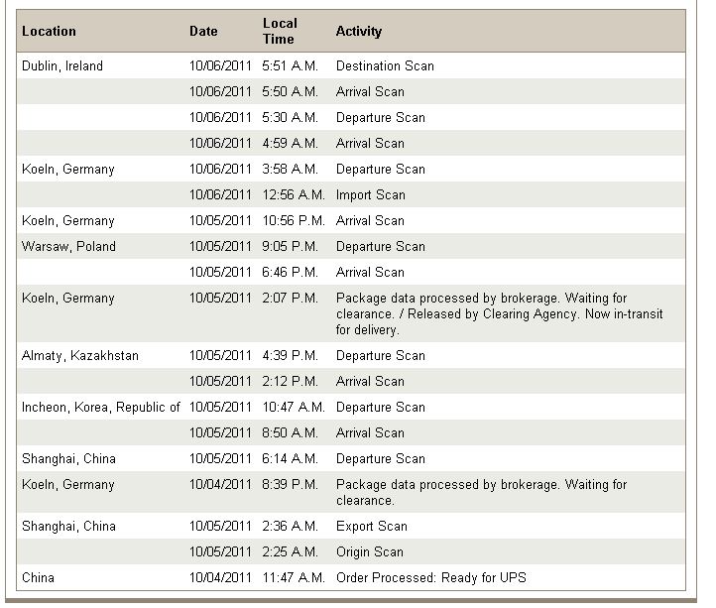
Task: Select the Import Scan activity row
Action: click(x=351, y=194)
